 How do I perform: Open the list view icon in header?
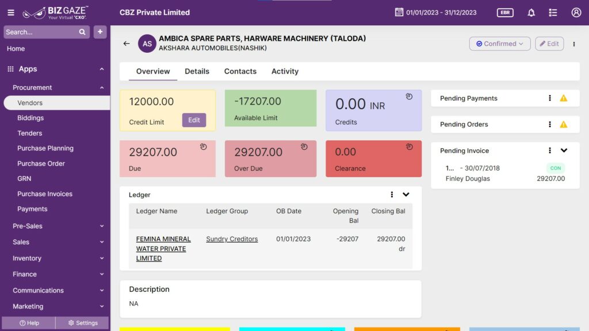point(553,13)
